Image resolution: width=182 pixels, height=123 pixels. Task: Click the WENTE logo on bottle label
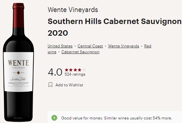[x=18, y=63]
